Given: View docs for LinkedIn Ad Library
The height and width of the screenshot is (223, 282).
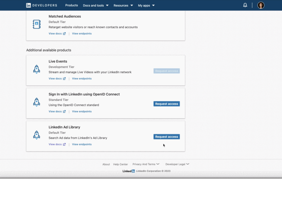Looking at the screenshot, I should tap(55, 144).
